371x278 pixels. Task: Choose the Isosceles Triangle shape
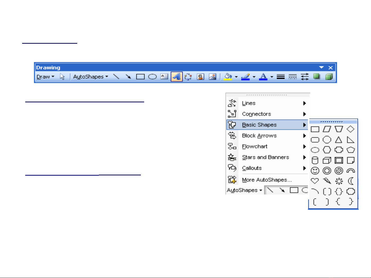pos(339,140)
